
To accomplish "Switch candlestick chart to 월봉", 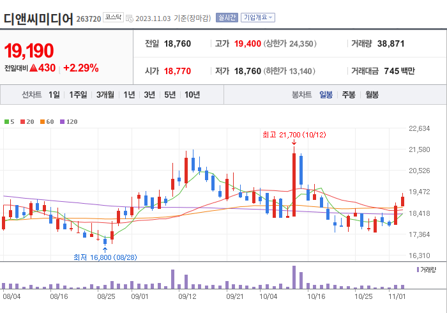I will (x=372, y=95).
